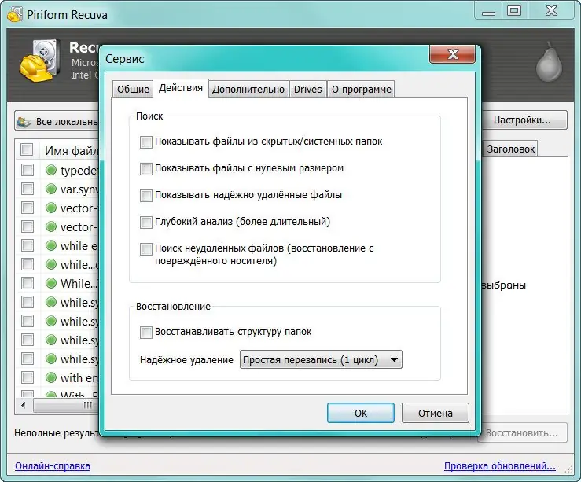Open the Заголовок tab in Recuva window
Viewport: 581px width, 482px height.
(x=510, y=149)
